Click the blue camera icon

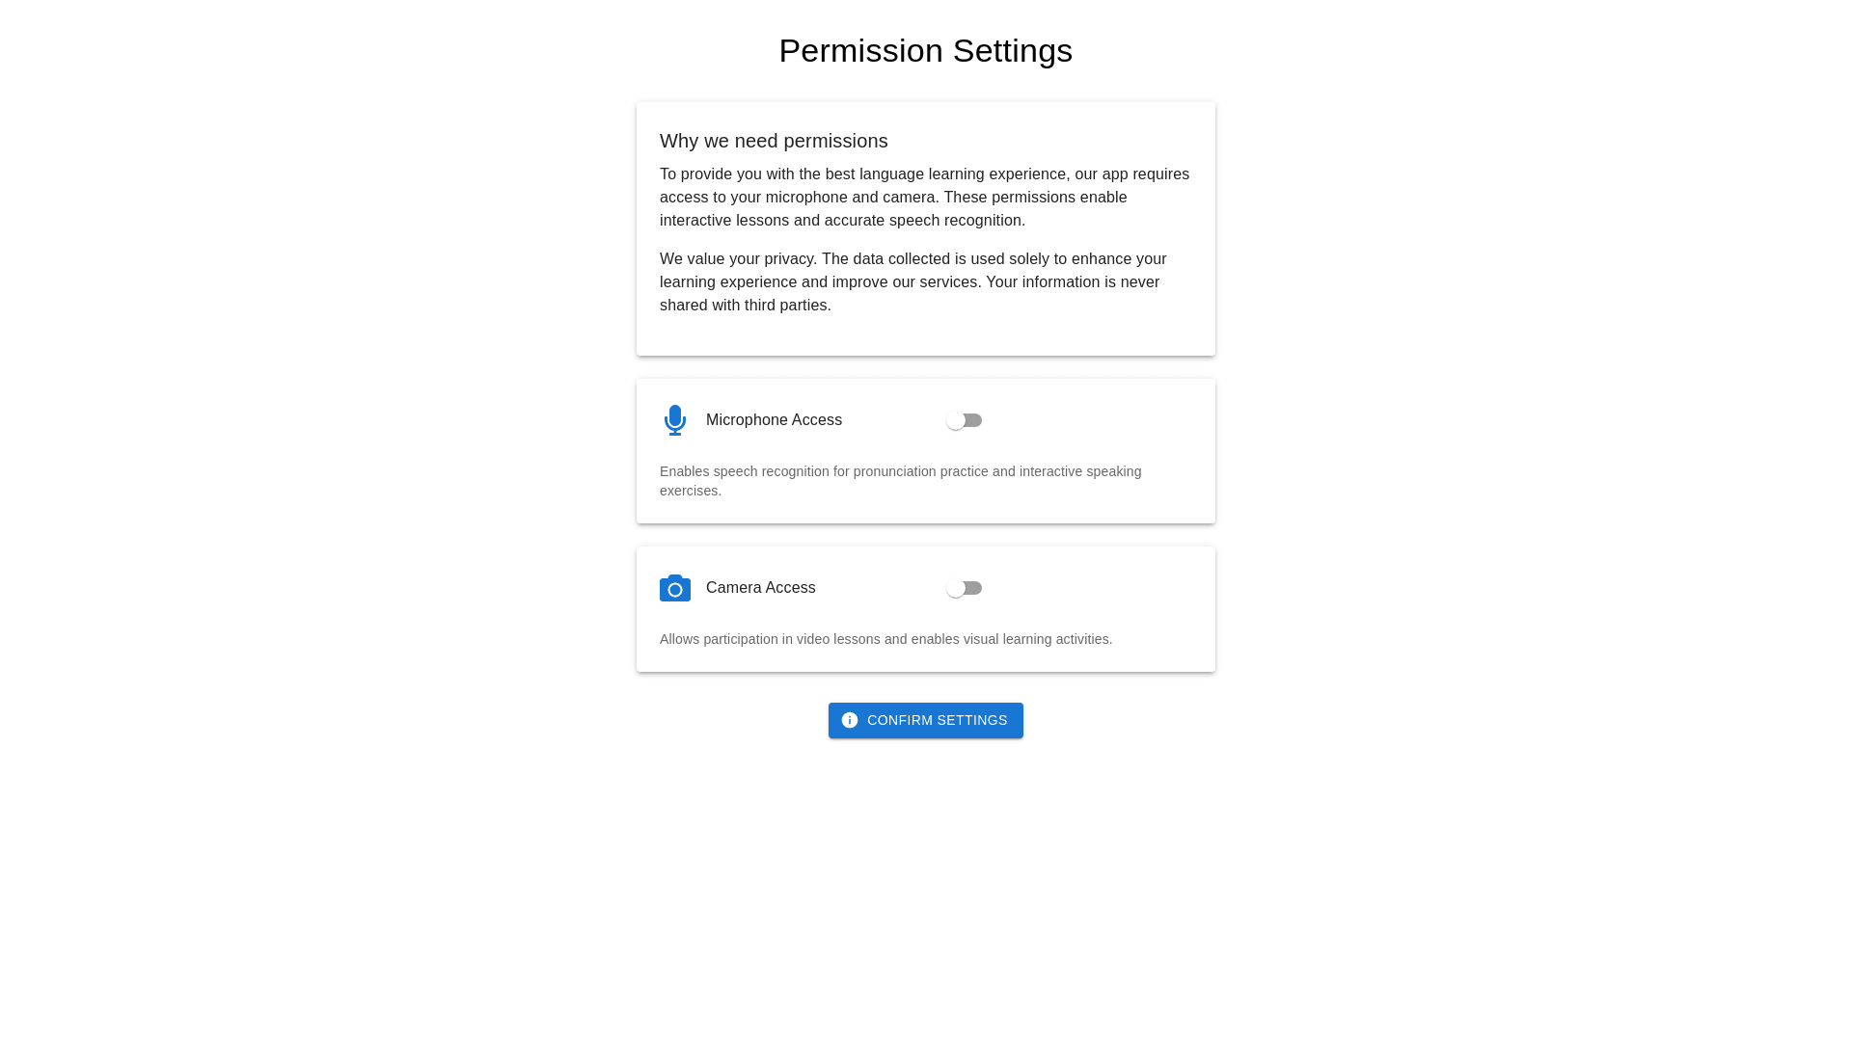click(x=675, y=588)
